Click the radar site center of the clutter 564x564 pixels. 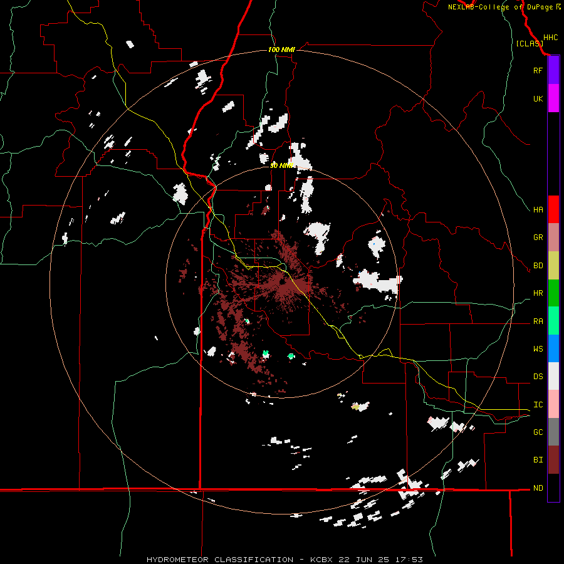281,282
